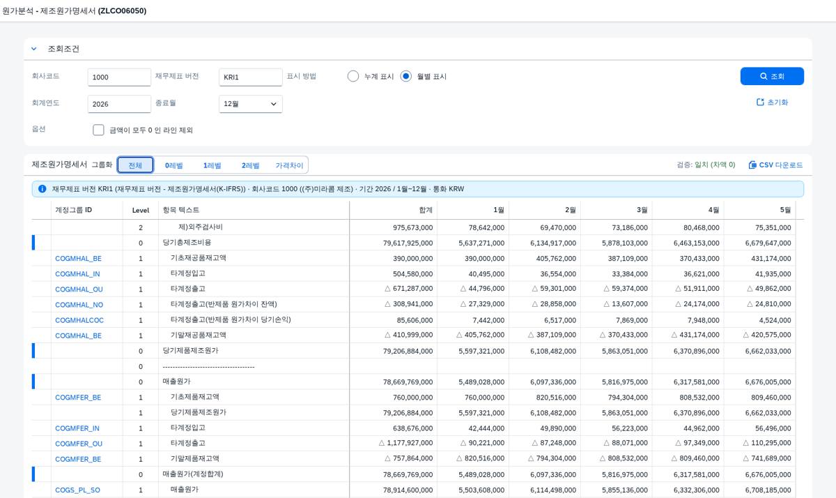Screen dimensions: 836x498
Task: Open the 종료월 12월 dropdown
Action: click(x=251, y=104)
